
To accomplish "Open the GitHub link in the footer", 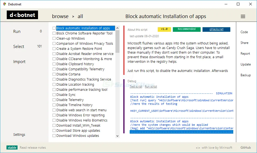I will 245,148.
